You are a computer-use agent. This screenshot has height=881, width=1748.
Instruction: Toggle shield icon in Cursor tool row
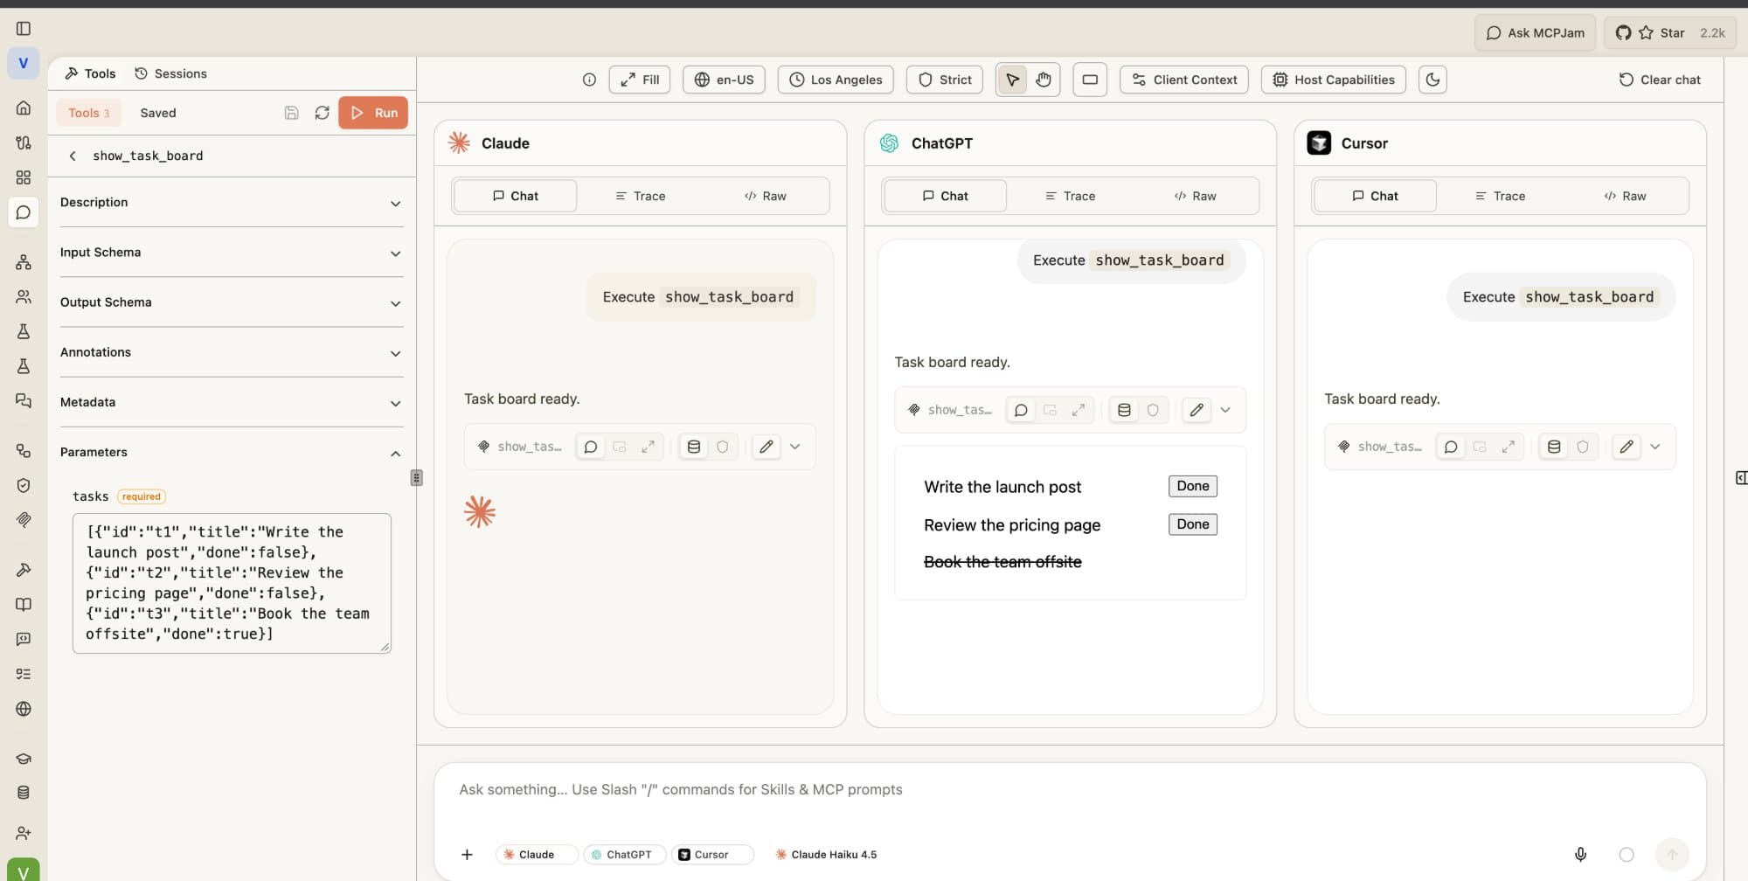tap(1583, 447)
